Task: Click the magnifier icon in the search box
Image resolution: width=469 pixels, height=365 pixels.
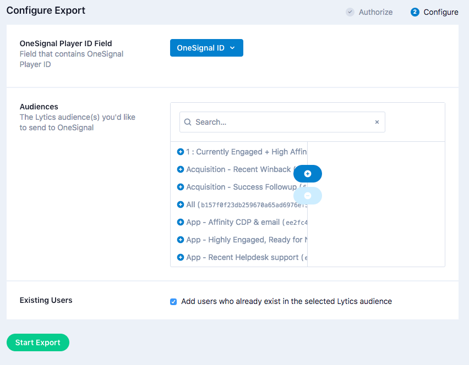Action: coord(188,122)
